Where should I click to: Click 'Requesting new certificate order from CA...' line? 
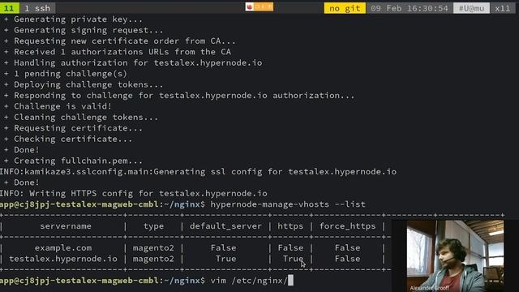[120, 41]
